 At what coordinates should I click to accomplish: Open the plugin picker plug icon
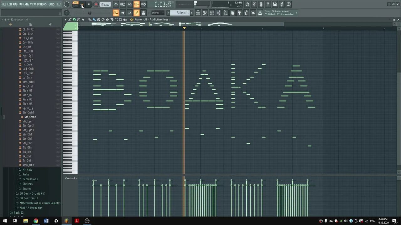pyautogui.click(x=239, y=13)
